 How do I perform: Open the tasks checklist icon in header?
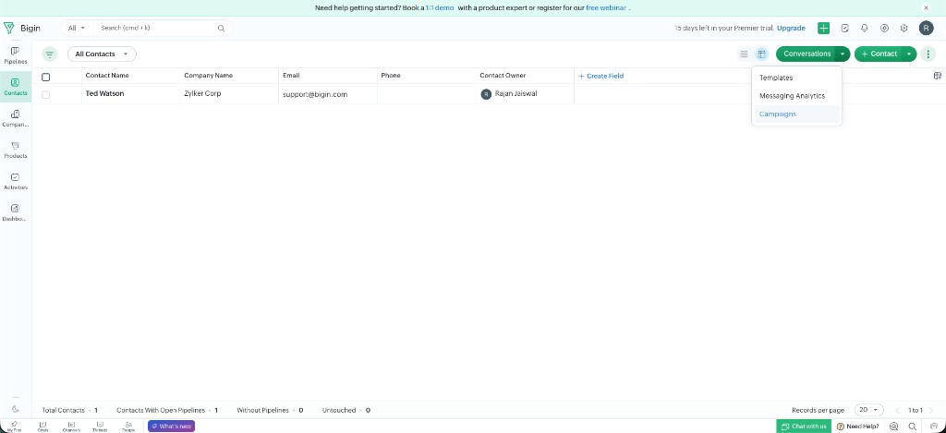845,29
